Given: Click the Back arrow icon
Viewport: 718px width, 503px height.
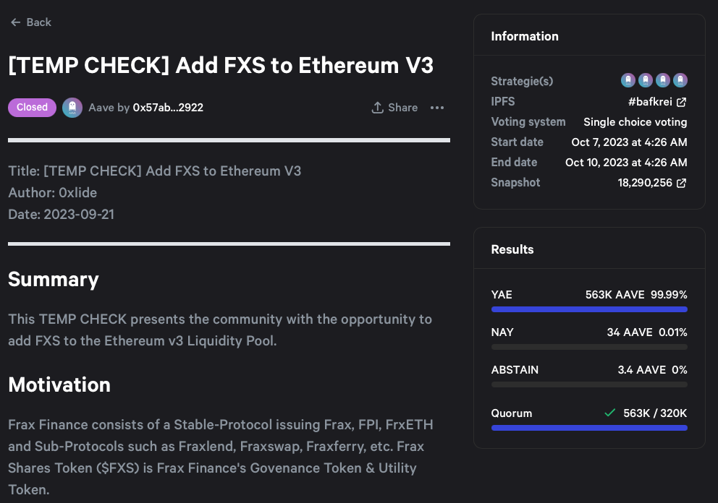Looking at the screenshot, I should [15, 22].
